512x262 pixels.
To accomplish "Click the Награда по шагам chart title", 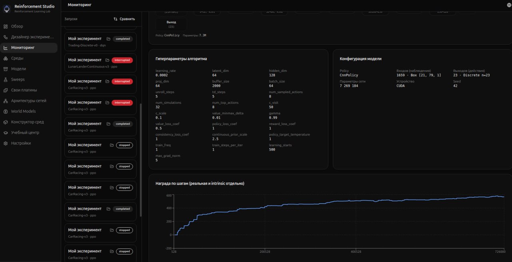I will click(x=200, y=184).
